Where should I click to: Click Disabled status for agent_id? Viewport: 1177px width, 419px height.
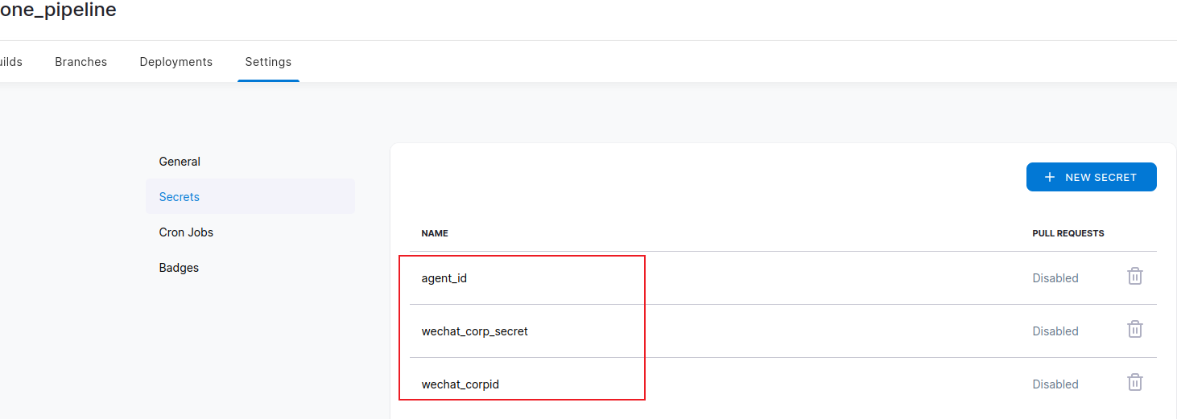1055,278
